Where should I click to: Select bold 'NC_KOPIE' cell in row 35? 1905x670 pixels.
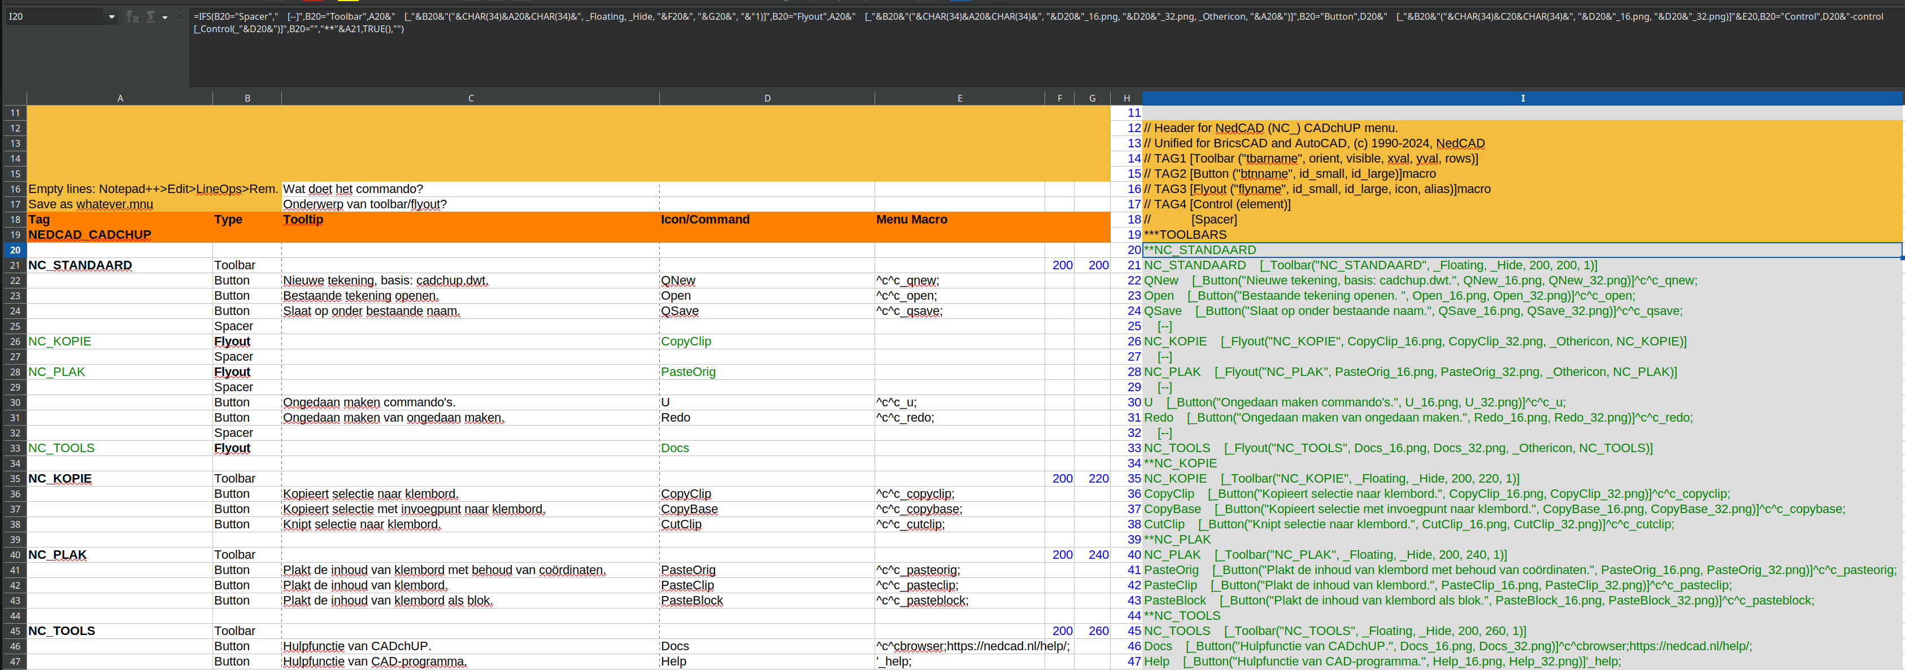(x=120, y=479)
